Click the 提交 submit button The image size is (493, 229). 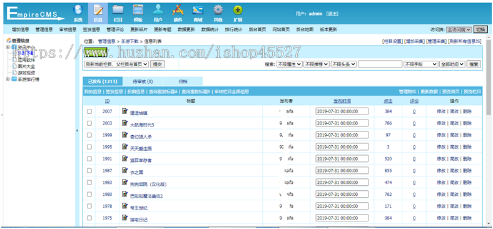[x=157, y=64]
